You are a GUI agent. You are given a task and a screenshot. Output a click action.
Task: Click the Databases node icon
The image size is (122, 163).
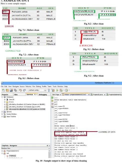coord(5,97)
